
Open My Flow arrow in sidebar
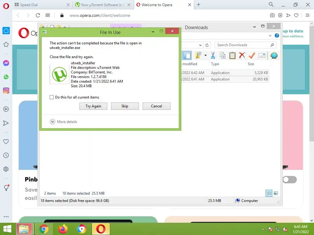[x=6, y=123]
